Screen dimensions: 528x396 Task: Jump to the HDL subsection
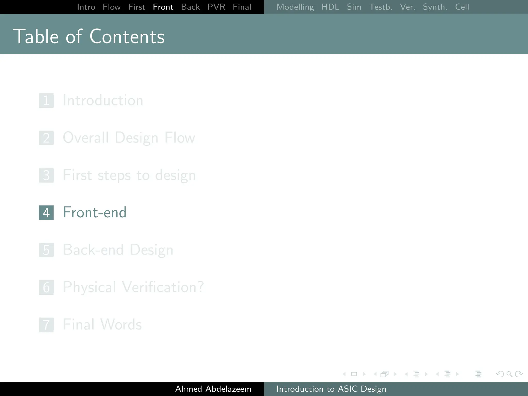pyautogui.click(x=331, y=7)
